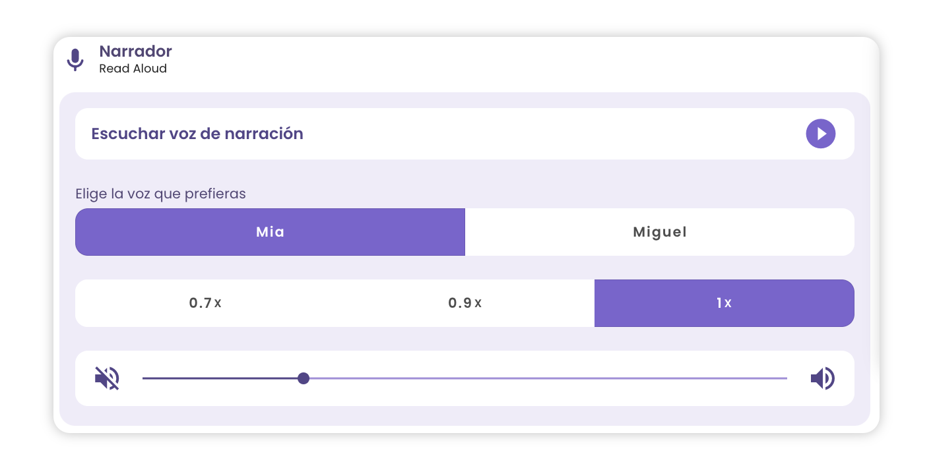
Task: Play the narration voice preview
Action: coord(820,134)
